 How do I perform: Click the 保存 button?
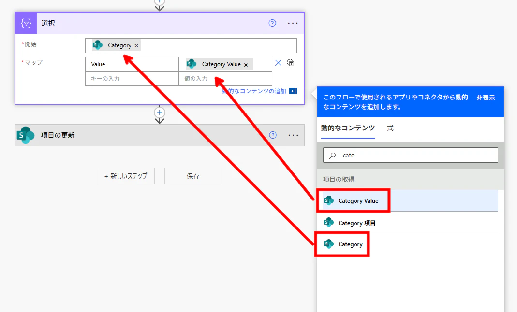pos(193,176)
